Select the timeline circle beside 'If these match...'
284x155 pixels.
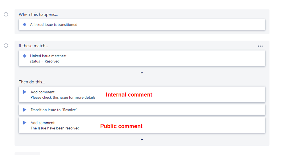coord(6,46)
